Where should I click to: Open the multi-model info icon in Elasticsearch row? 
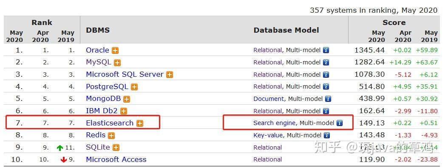click(340, 123)
